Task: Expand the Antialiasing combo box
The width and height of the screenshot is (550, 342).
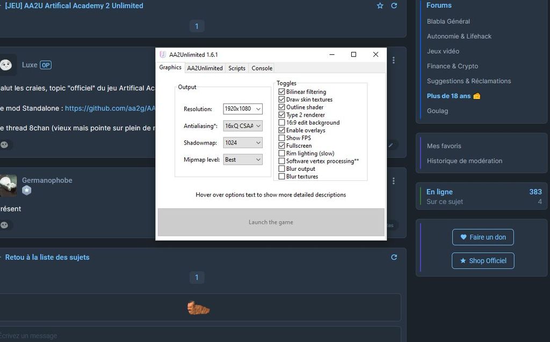Action: (243, 126)
